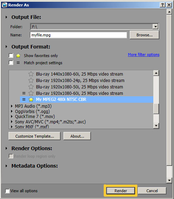174x199 pixels.
Task: Enable Show favorites only checkbox
Action: 11,56
